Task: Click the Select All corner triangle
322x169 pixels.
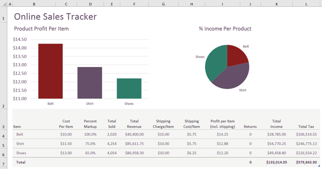Action: point(3,4)
